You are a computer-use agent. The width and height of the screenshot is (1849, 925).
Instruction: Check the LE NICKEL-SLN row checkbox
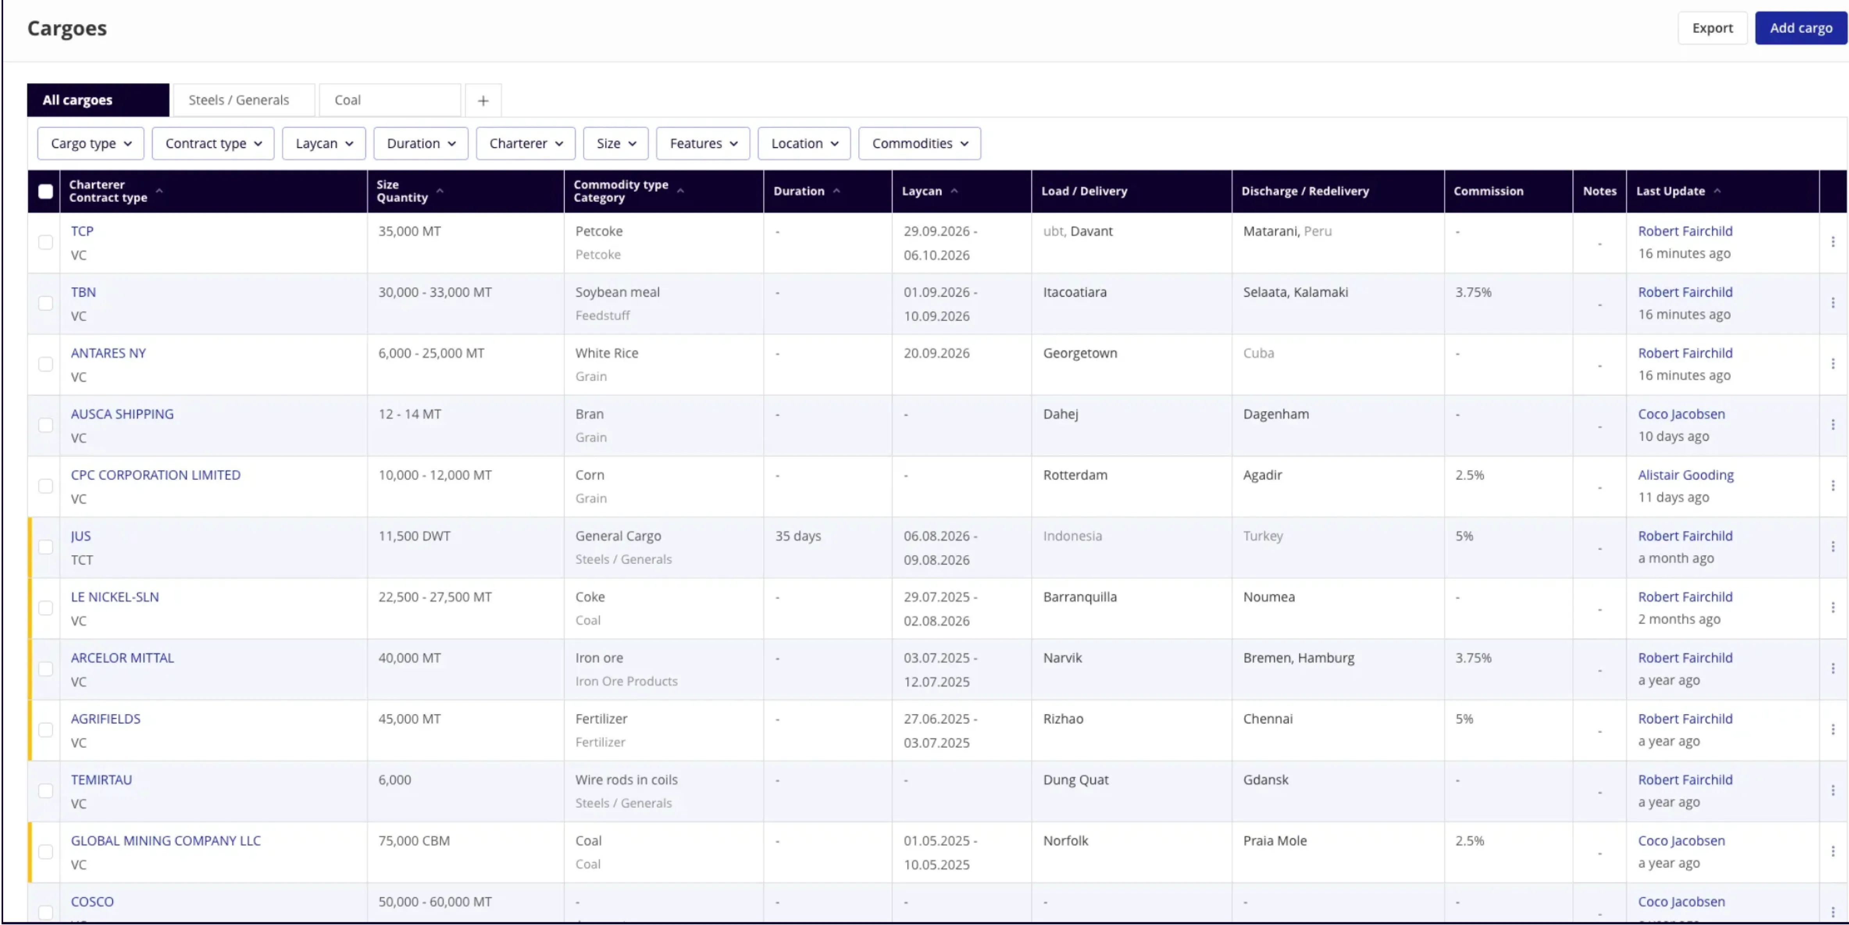point(45,609)
